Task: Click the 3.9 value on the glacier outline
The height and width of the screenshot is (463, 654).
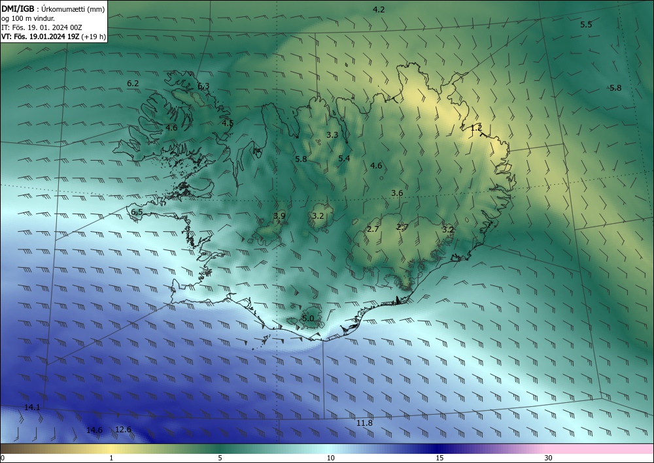Action: tap(279, 216)
